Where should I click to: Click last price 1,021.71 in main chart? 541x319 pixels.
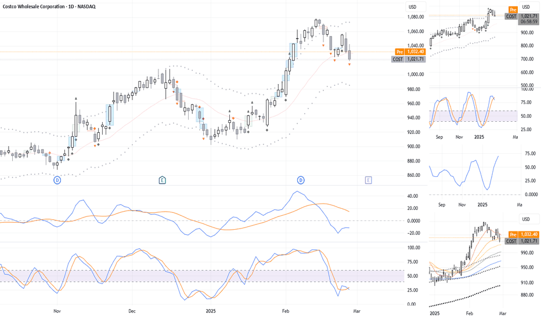(x=416, y=59)
